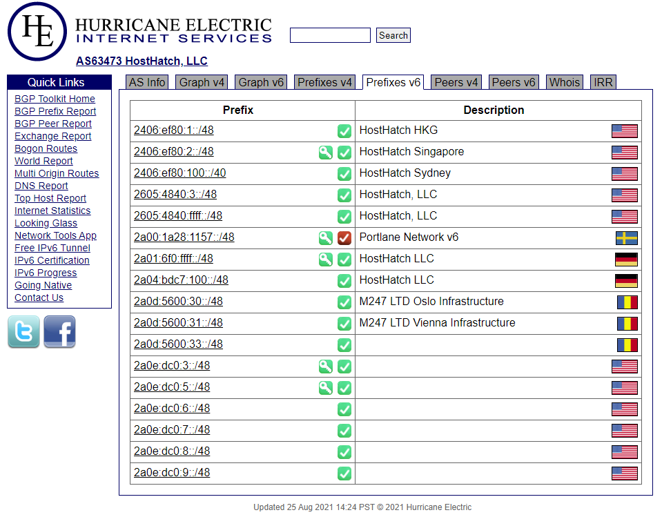662x517 pixels.
Task: Open the Graph v6 tab
Action: coord(261,82)
